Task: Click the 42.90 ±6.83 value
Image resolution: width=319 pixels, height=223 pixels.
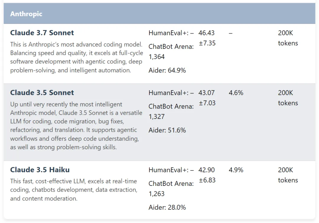Action: click(207, 175)
